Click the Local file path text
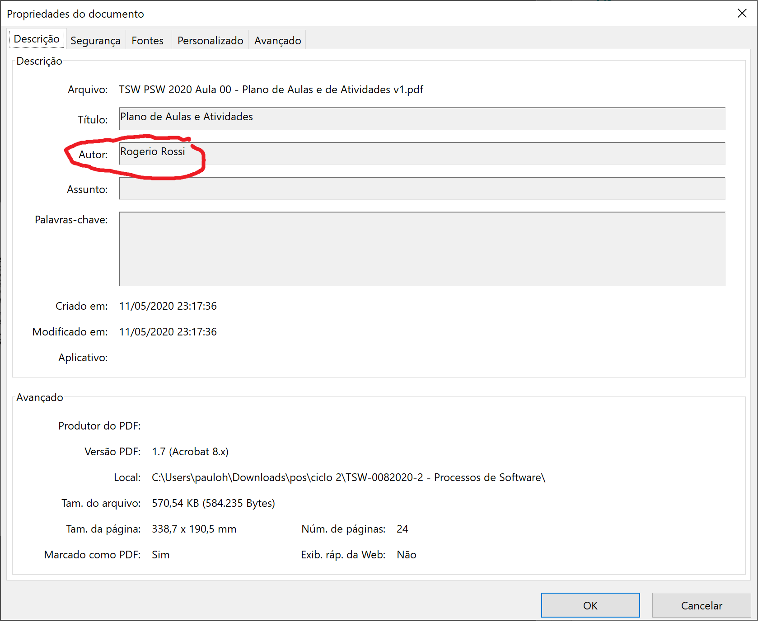The image size is (758, 623). click(x=349, y=477)
